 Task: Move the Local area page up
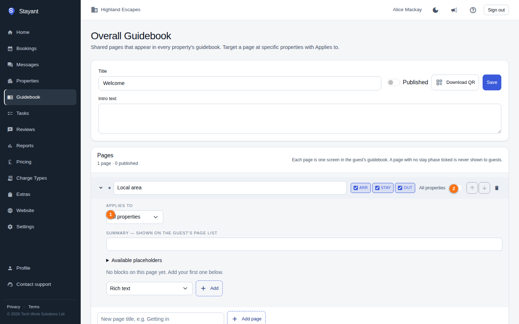tap(472, 188)
